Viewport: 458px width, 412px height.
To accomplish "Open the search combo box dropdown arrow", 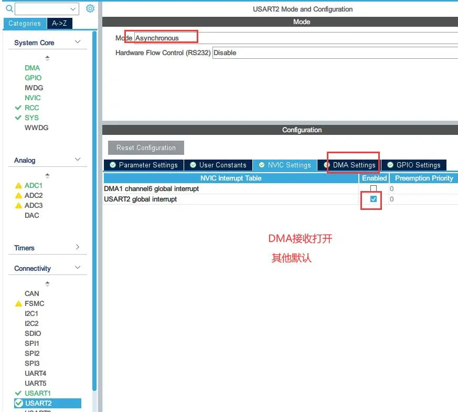I will click(x=73, y=9).
